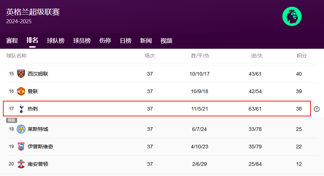
Task: Click the Leicester City fox crest
Action: click(21, 129)
